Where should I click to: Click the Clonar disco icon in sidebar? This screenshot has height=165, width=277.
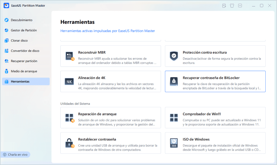7,40
